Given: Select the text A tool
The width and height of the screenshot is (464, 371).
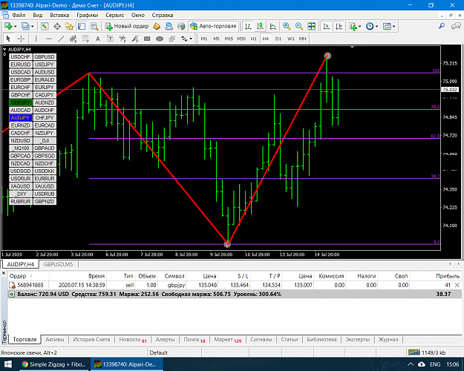Looking at the screenshot, I should click(98, 39).
